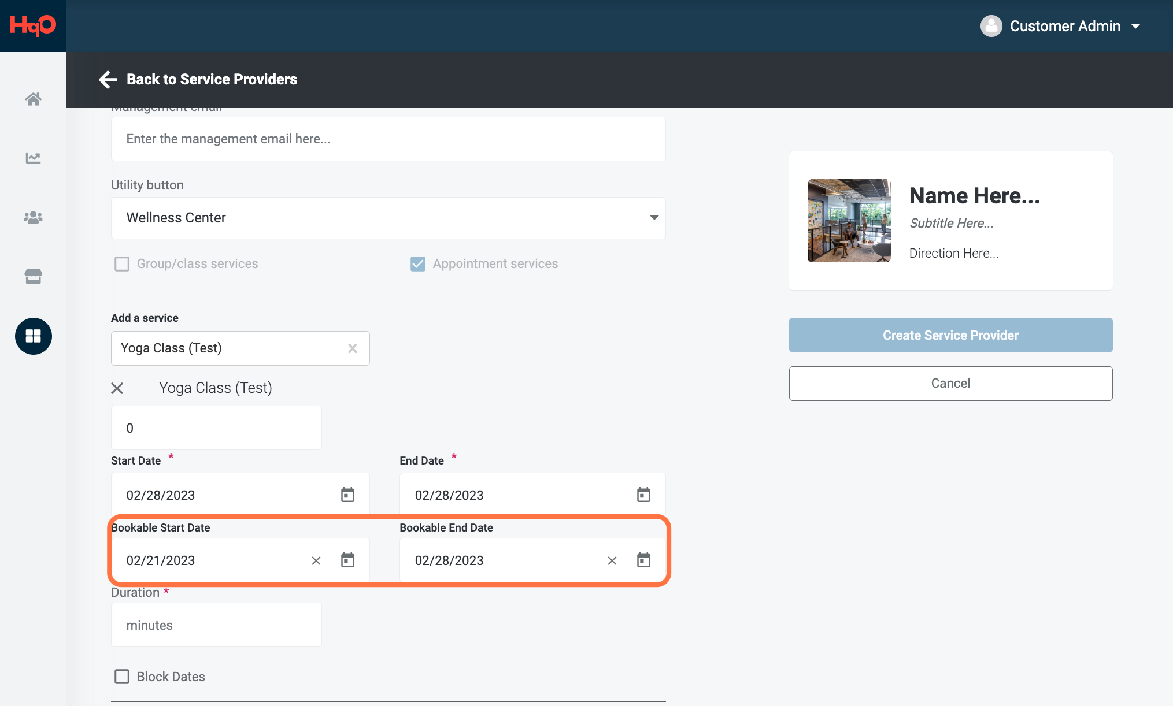Click the back arrow icon
Image resolution: width=1173 pixels, height=706 pixels.
108,79
